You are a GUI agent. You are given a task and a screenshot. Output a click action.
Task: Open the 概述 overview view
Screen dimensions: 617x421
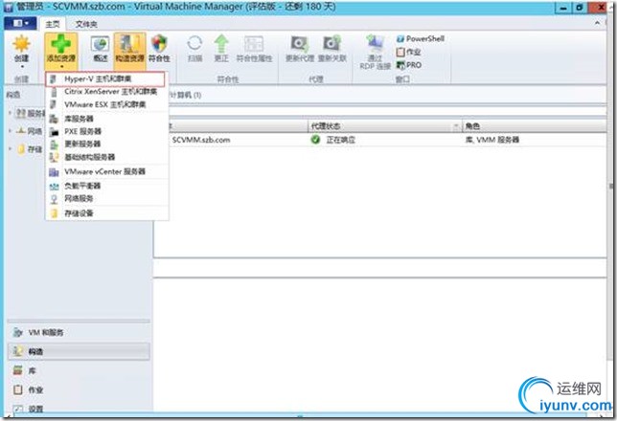pos(101,49)
